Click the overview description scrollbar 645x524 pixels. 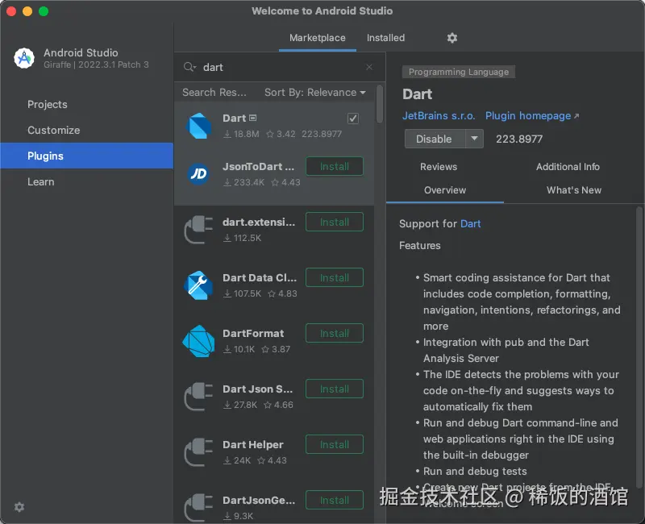point(639,347)
